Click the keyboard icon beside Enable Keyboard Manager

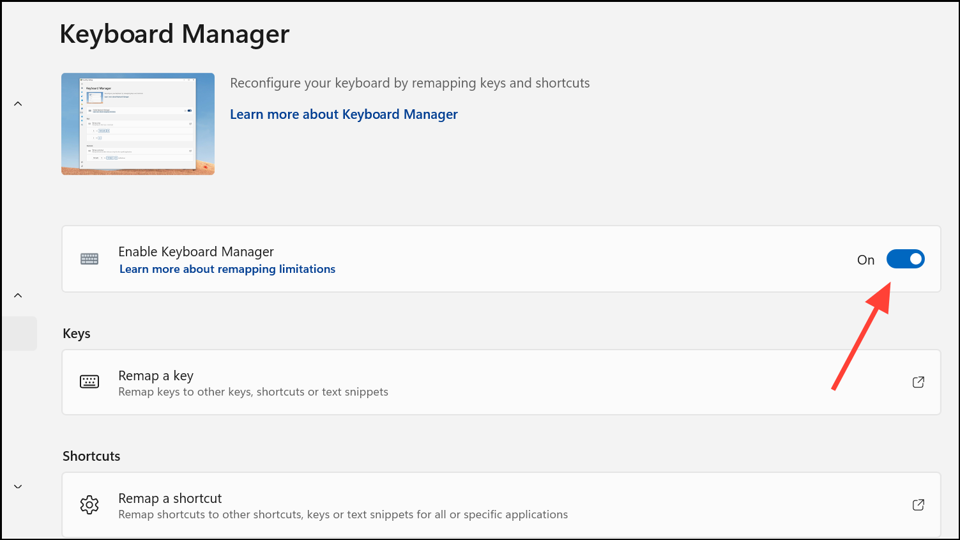coord(89,259)
